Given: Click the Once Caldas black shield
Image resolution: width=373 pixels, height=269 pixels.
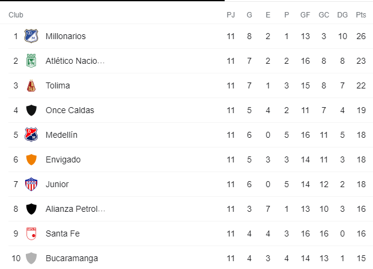Looking at the screenshot, I should 31,110.
